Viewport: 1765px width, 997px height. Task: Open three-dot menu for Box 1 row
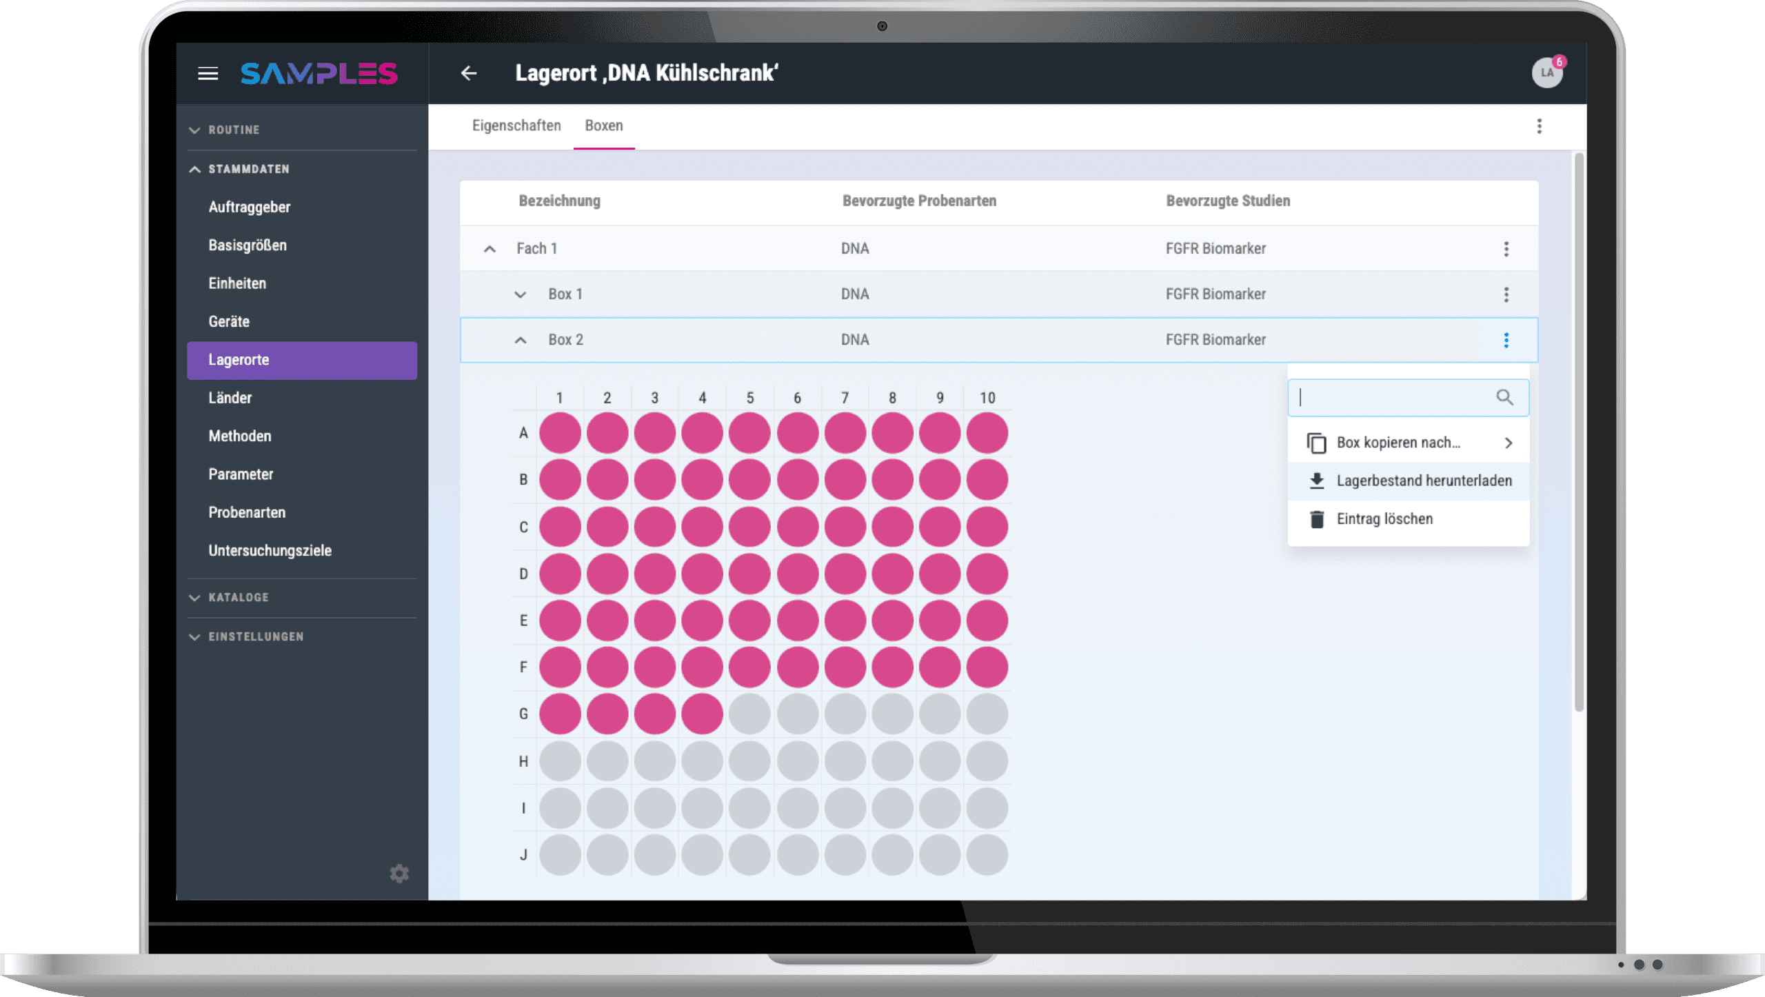pos(1506,294)
